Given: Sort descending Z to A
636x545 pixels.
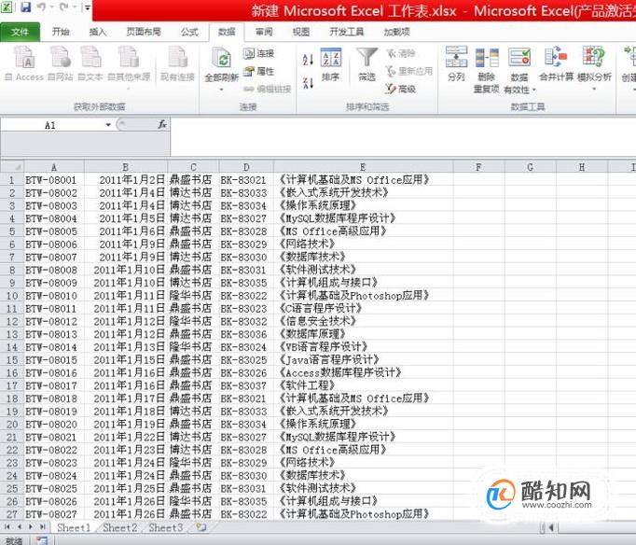Looking at the screenshot, I should pyautogui.click(x=309, y=83).
